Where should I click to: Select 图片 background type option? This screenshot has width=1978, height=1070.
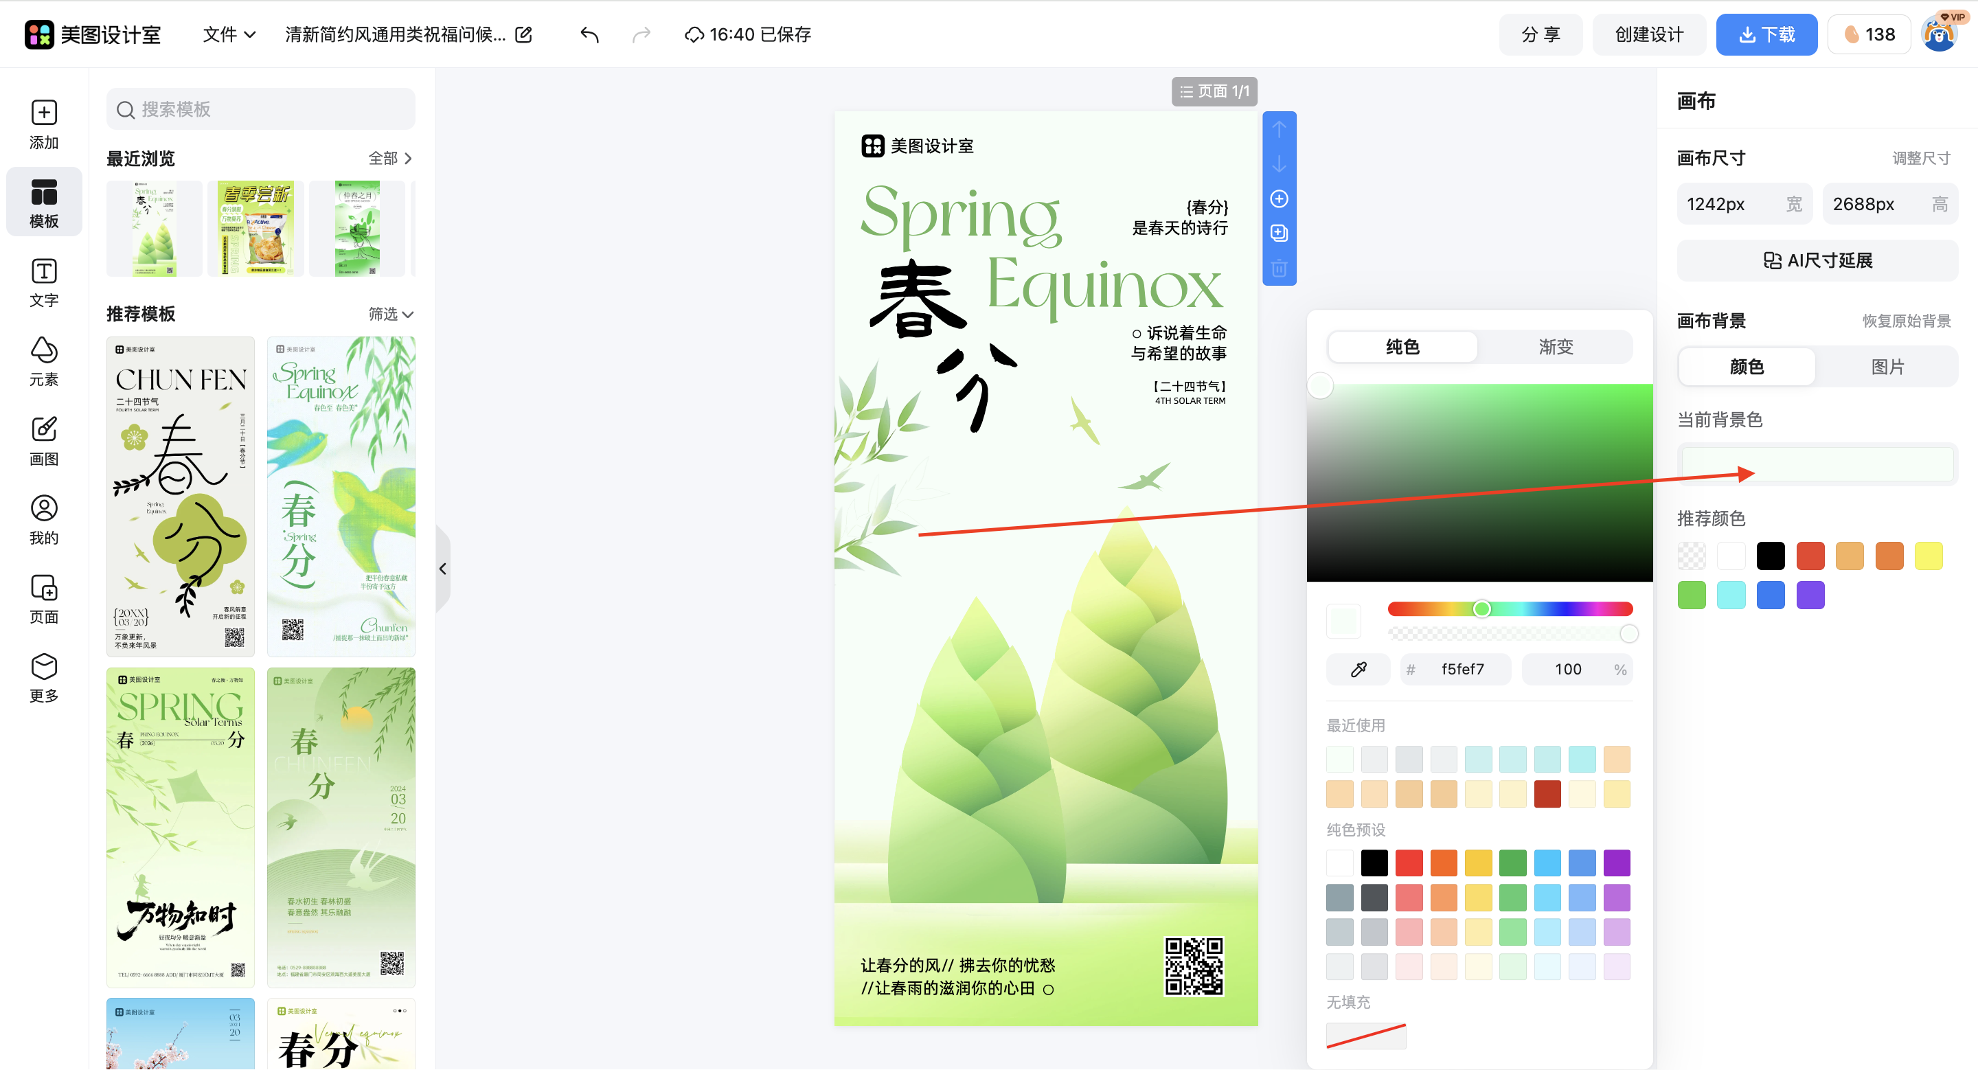[x=1886, y=367]
